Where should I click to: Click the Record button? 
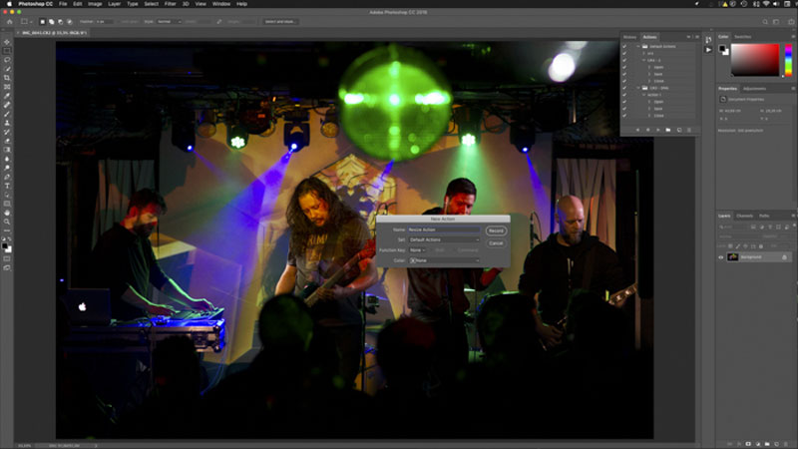point(496,230)
